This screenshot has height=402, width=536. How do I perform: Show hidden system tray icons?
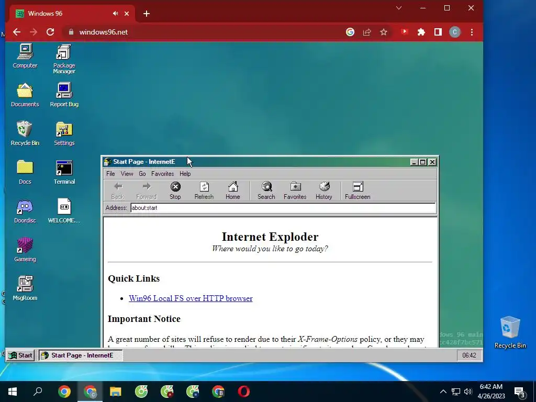pos(443,392)
